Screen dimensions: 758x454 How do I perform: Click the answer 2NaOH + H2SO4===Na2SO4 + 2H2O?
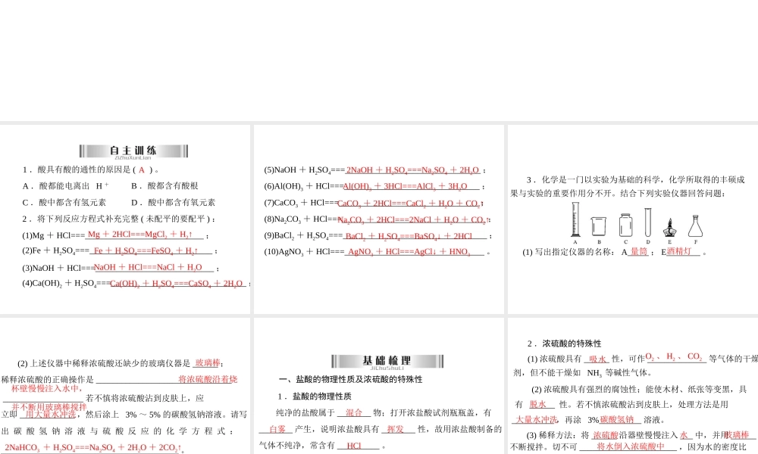(412, 170)
